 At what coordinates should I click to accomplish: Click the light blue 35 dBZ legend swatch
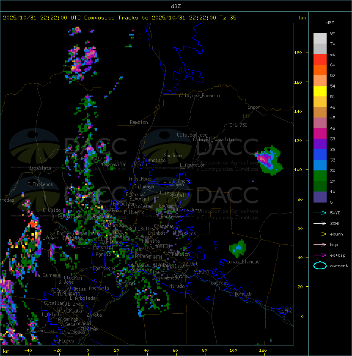coord(320,165)
